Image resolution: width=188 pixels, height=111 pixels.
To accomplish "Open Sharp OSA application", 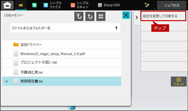I will (x=109, y=5).
